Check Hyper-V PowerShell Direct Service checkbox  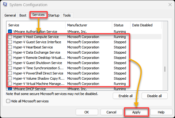click(10, 73)
